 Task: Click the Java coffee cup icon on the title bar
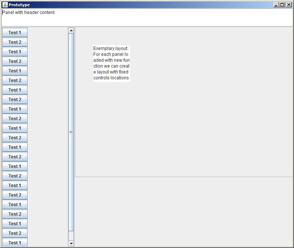[5, 4]
